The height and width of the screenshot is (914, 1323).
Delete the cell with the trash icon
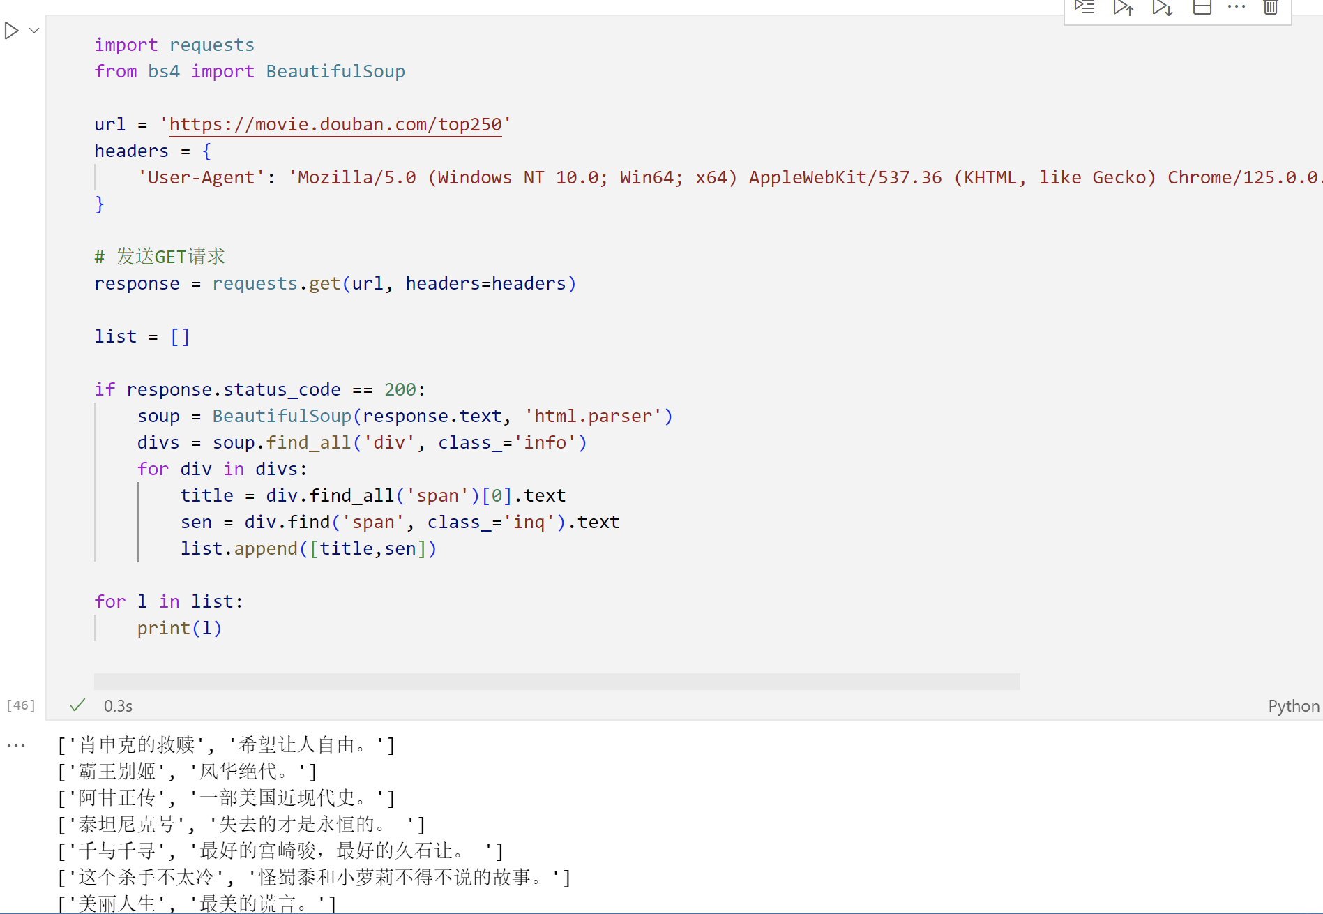point(1269,7)
